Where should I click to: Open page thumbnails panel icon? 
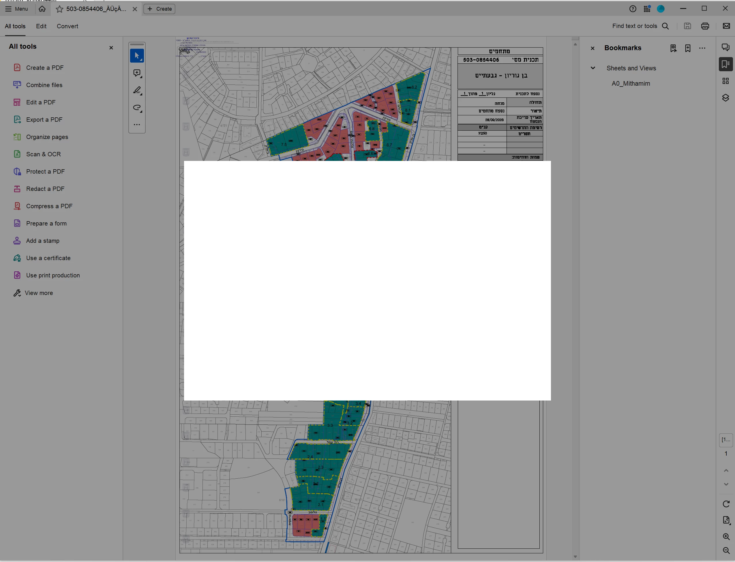tap(725, 81)
